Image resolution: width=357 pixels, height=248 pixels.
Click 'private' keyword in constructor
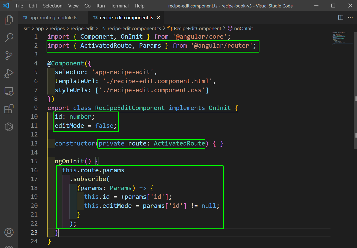(x=111, y=143)
